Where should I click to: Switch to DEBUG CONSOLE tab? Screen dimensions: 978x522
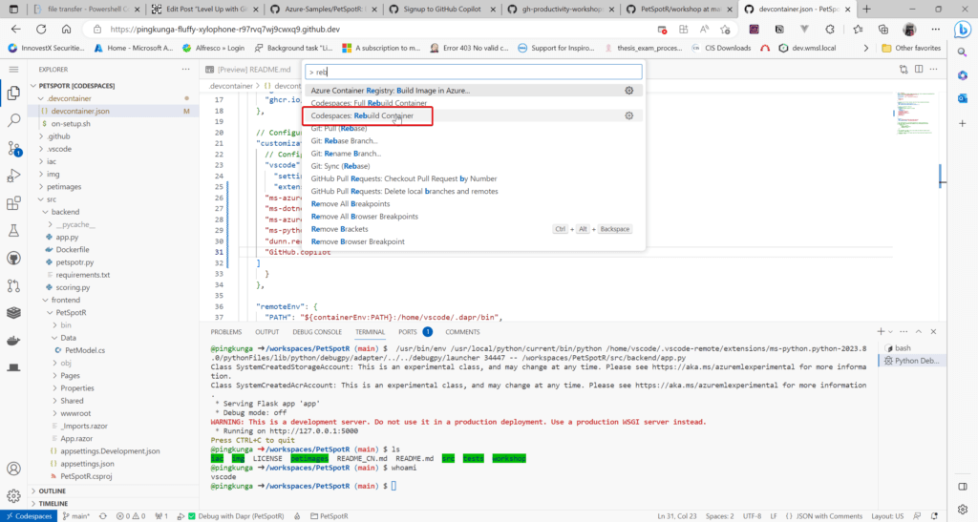[317, 332]
